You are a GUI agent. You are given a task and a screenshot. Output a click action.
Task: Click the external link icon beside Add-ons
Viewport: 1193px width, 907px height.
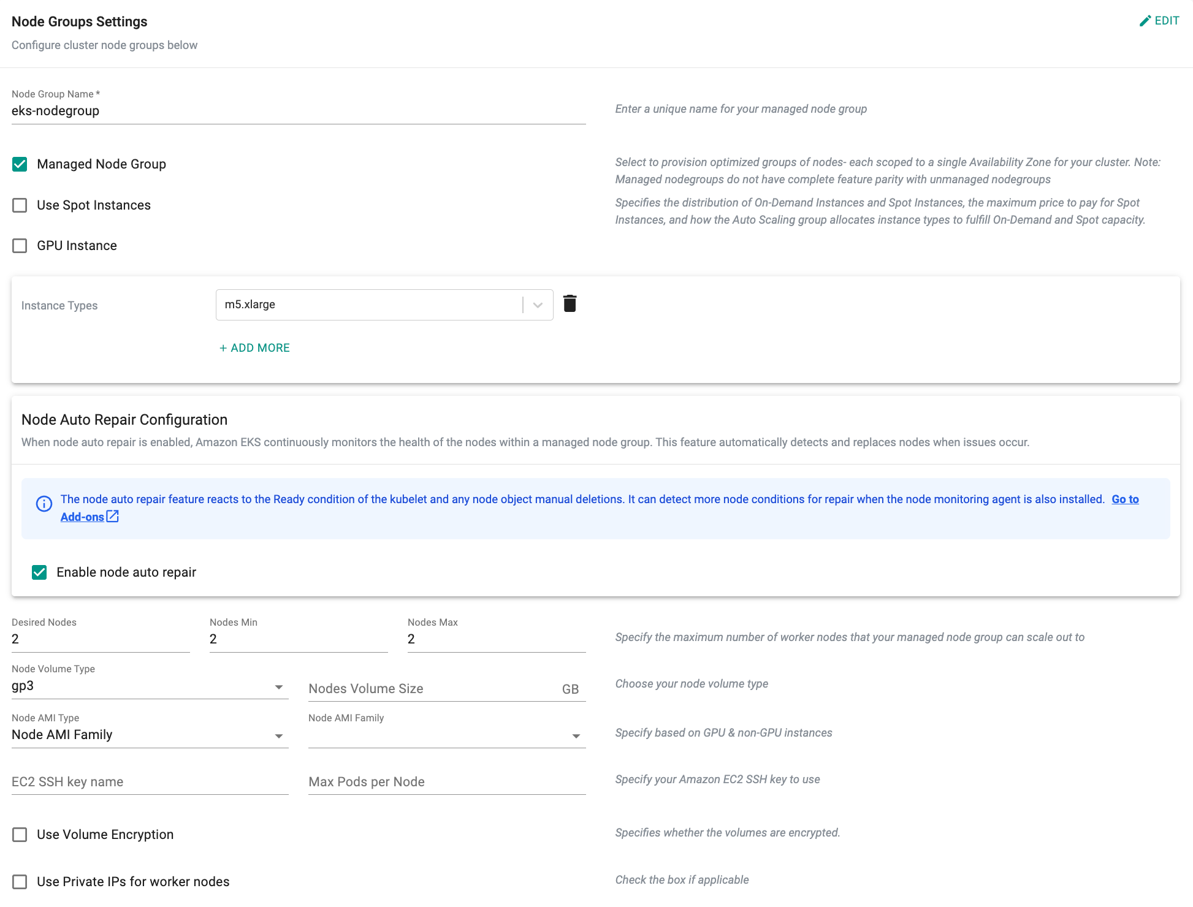pyautogui.click(x=113, y=517)
